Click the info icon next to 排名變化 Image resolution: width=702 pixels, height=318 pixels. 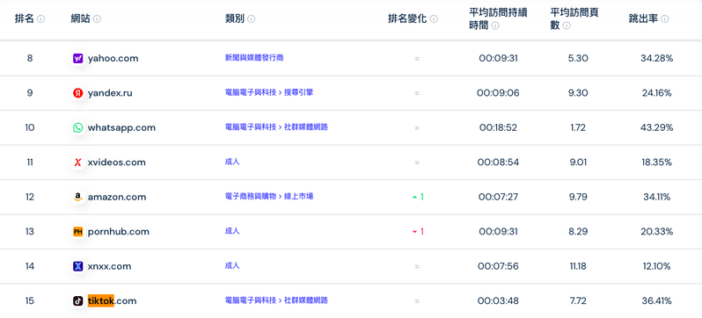tap(434, 18)
